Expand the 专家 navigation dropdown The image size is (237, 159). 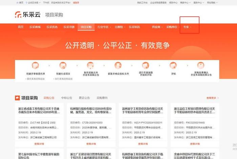188,27
